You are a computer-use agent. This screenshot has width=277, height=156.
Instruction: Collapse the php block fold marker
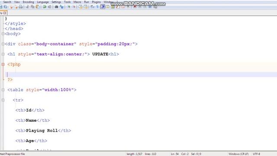pos(3,65)
